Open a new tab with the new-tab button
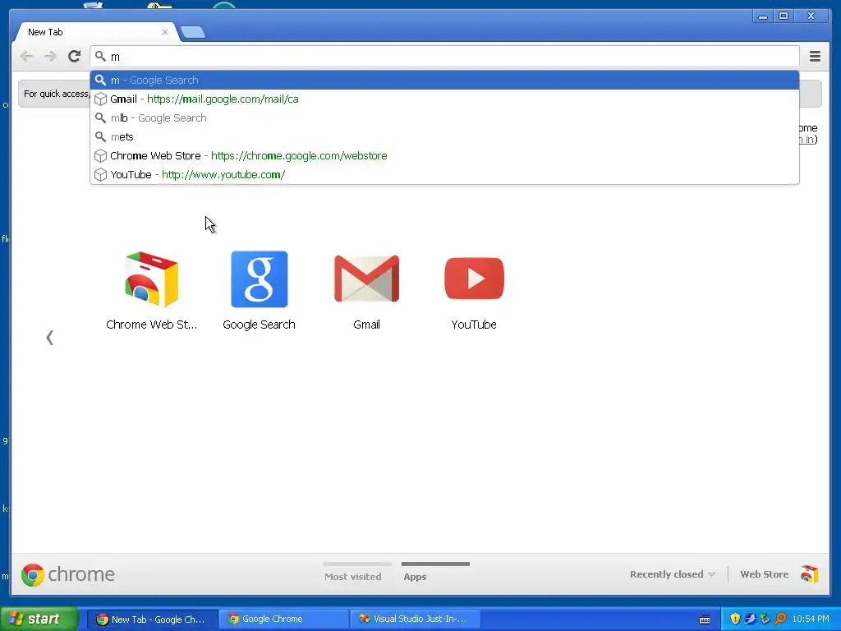841x631 pixels. [192, 32]
